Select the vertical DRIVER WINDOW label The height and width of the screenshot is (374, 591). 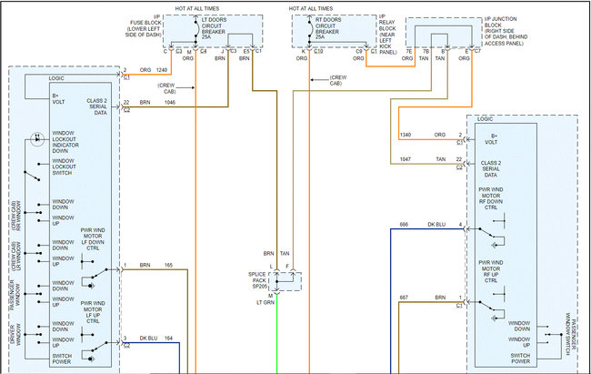[15, 334]
